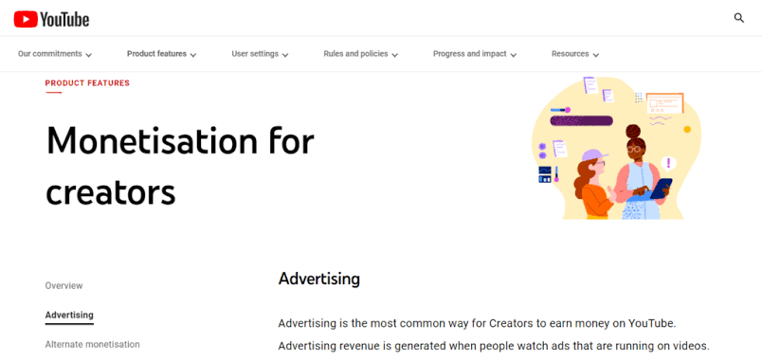Expand the User settings chevron
Image resolution: width=762 pixels, height=361 pixels.
click(285, 55)
